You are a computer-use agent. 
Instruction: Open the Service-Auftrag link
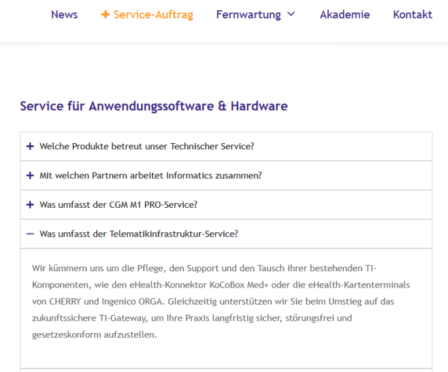[x=153, y=14]
